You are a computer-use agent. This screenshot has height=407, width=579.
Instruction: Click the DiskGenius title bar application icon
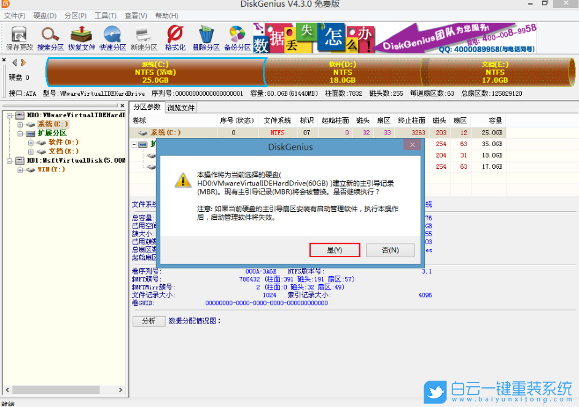click(x=7, y=5)
